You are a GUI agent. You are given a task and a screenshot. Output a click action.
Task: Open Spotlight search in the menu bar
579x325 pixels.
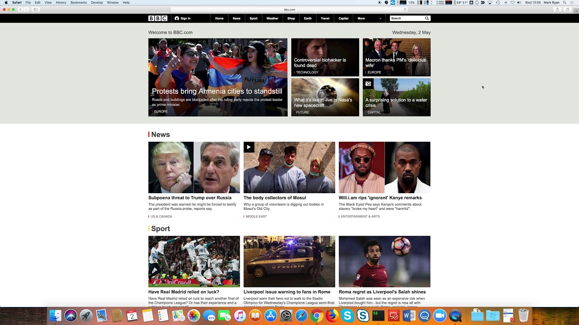pos(565,3)
